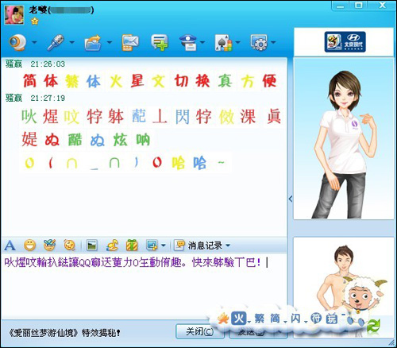Send a file using the folder transfer icon
The image size is (397, 348).
93,42
